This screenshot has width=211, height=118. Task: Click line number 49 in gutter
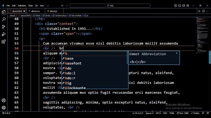pos(16,24)
